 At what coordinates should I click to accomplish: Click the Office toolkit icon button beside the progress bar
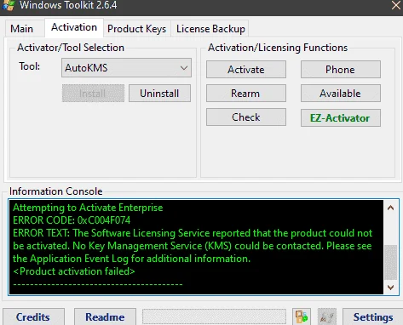(302, 316)
